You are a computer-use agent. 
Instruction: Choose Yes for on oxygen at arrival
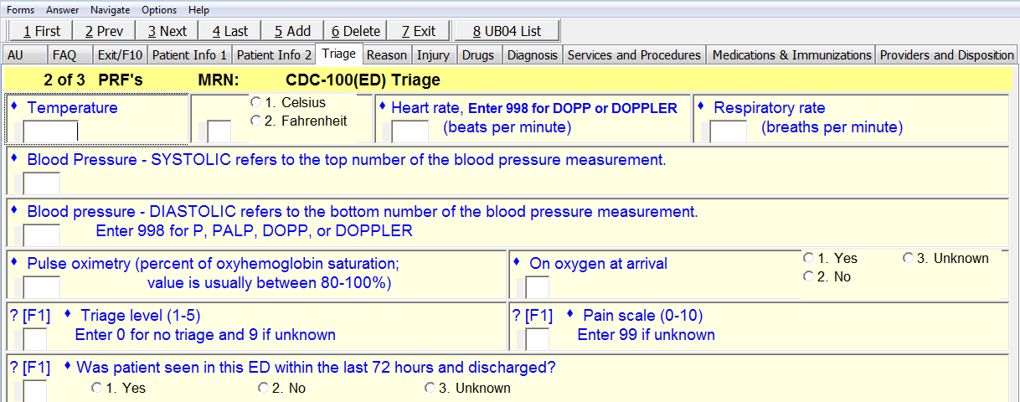[x=808, y=258]
